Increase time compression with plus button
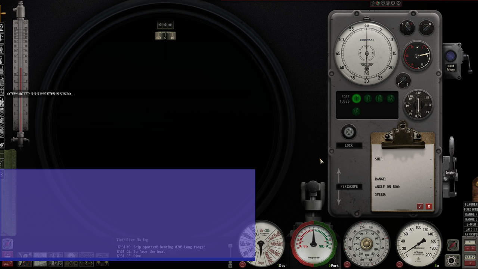 (473, 248)
